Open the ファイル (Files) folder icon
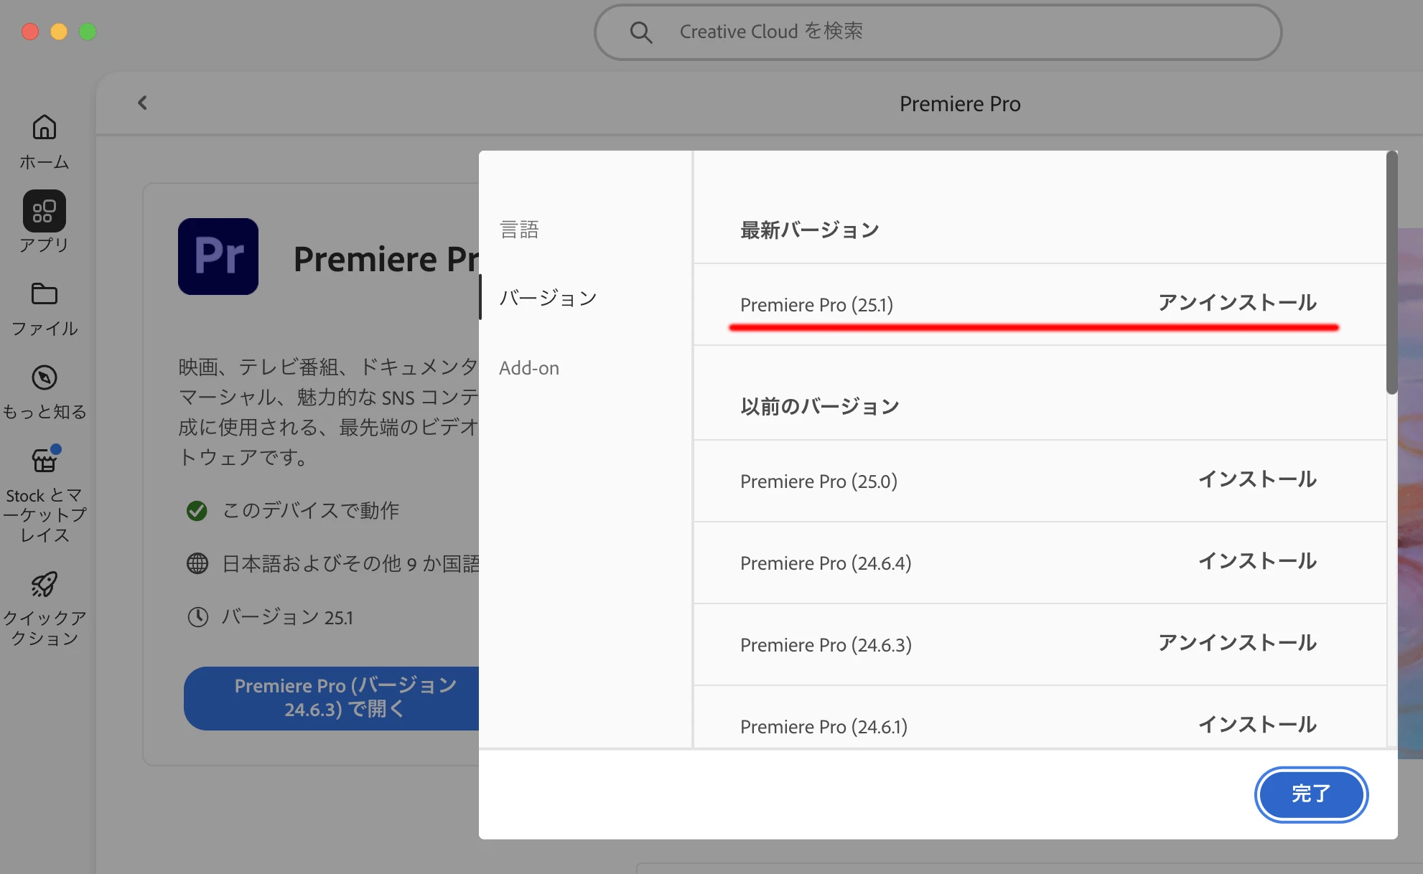Image resolution: width=1423 pixels, height=874 pixels. pyautogui.click(x=44, y=294)
